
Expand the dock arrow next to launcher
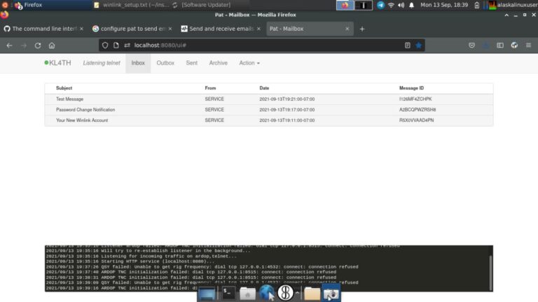(297, 293)
